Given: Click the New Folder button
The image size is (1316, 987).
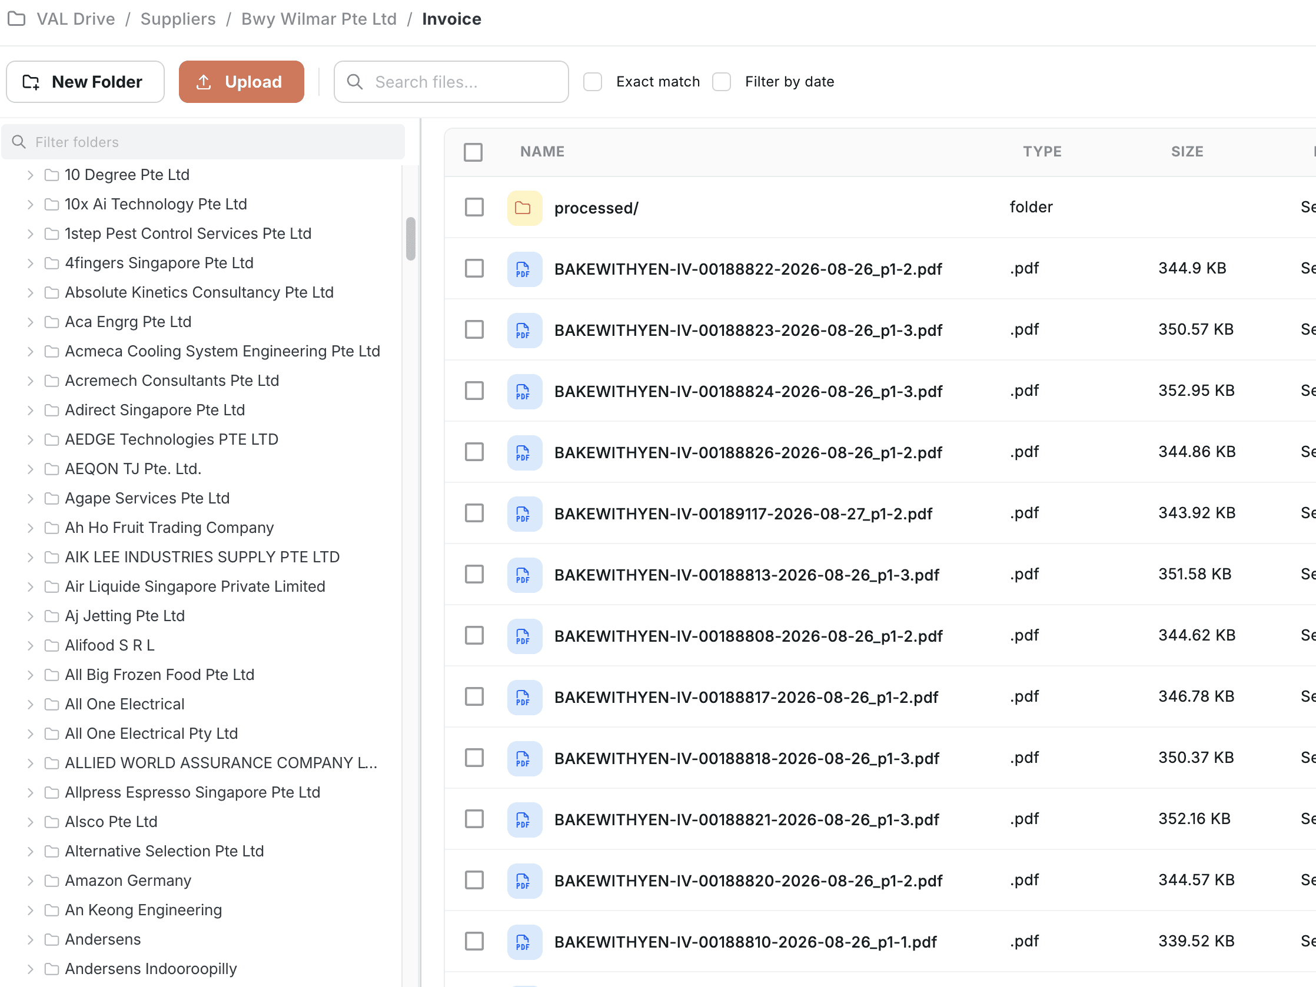Looking at the screenshot, I should (x=85, y=81).
